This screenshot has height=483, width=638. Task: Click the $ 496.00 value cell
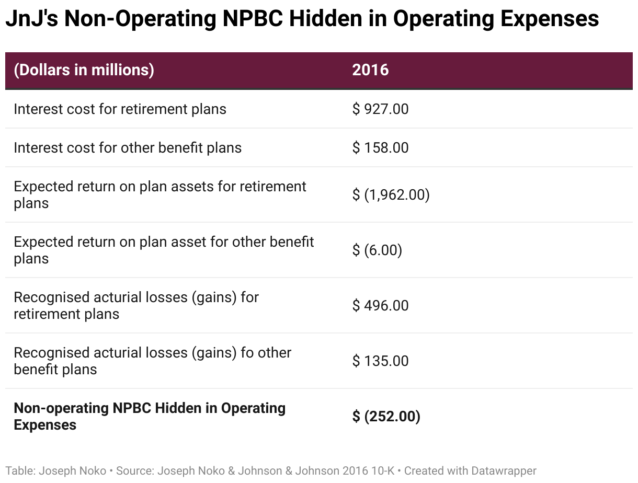(x=380, y=305)
